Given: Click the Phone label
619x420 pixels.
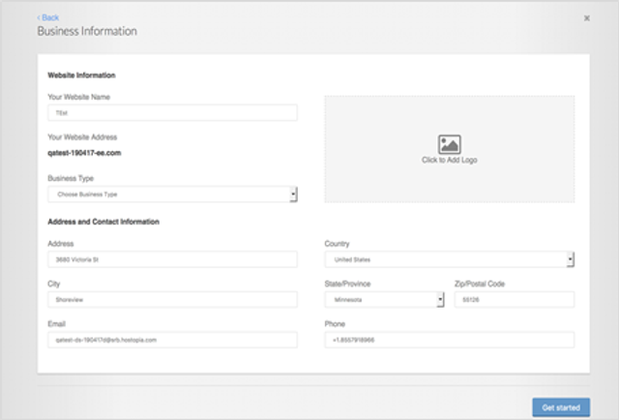Looking at the screenshot, I should click(335, 324).
